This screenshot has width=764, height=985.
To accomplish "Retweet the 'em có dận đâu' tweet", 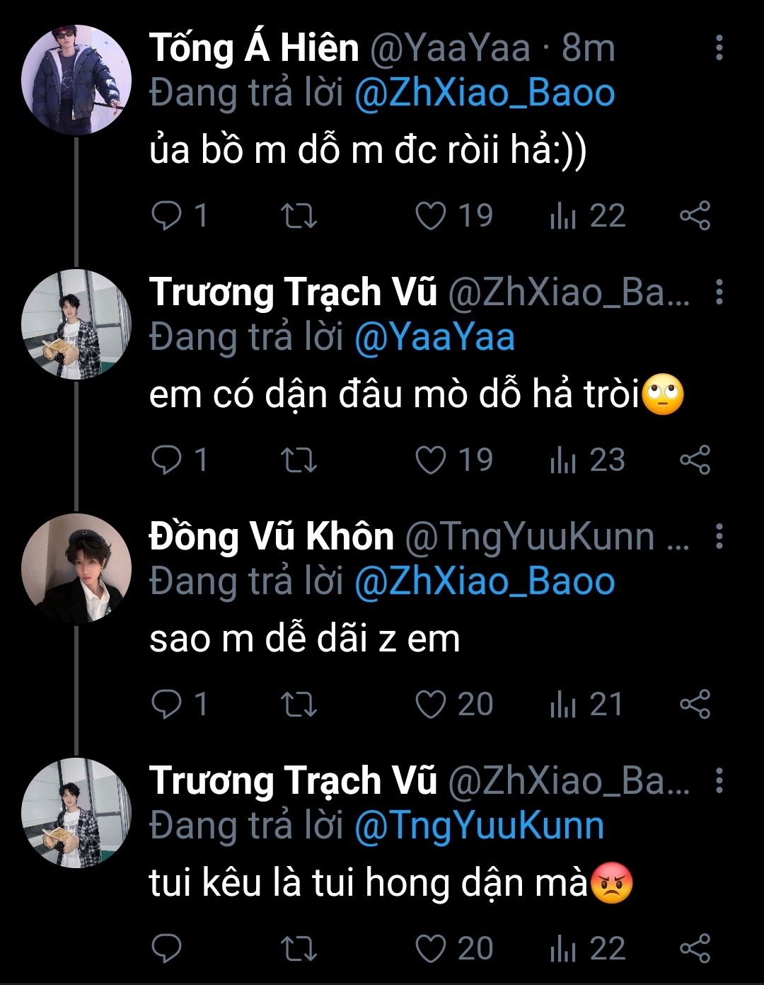I will tap(299, 460).
